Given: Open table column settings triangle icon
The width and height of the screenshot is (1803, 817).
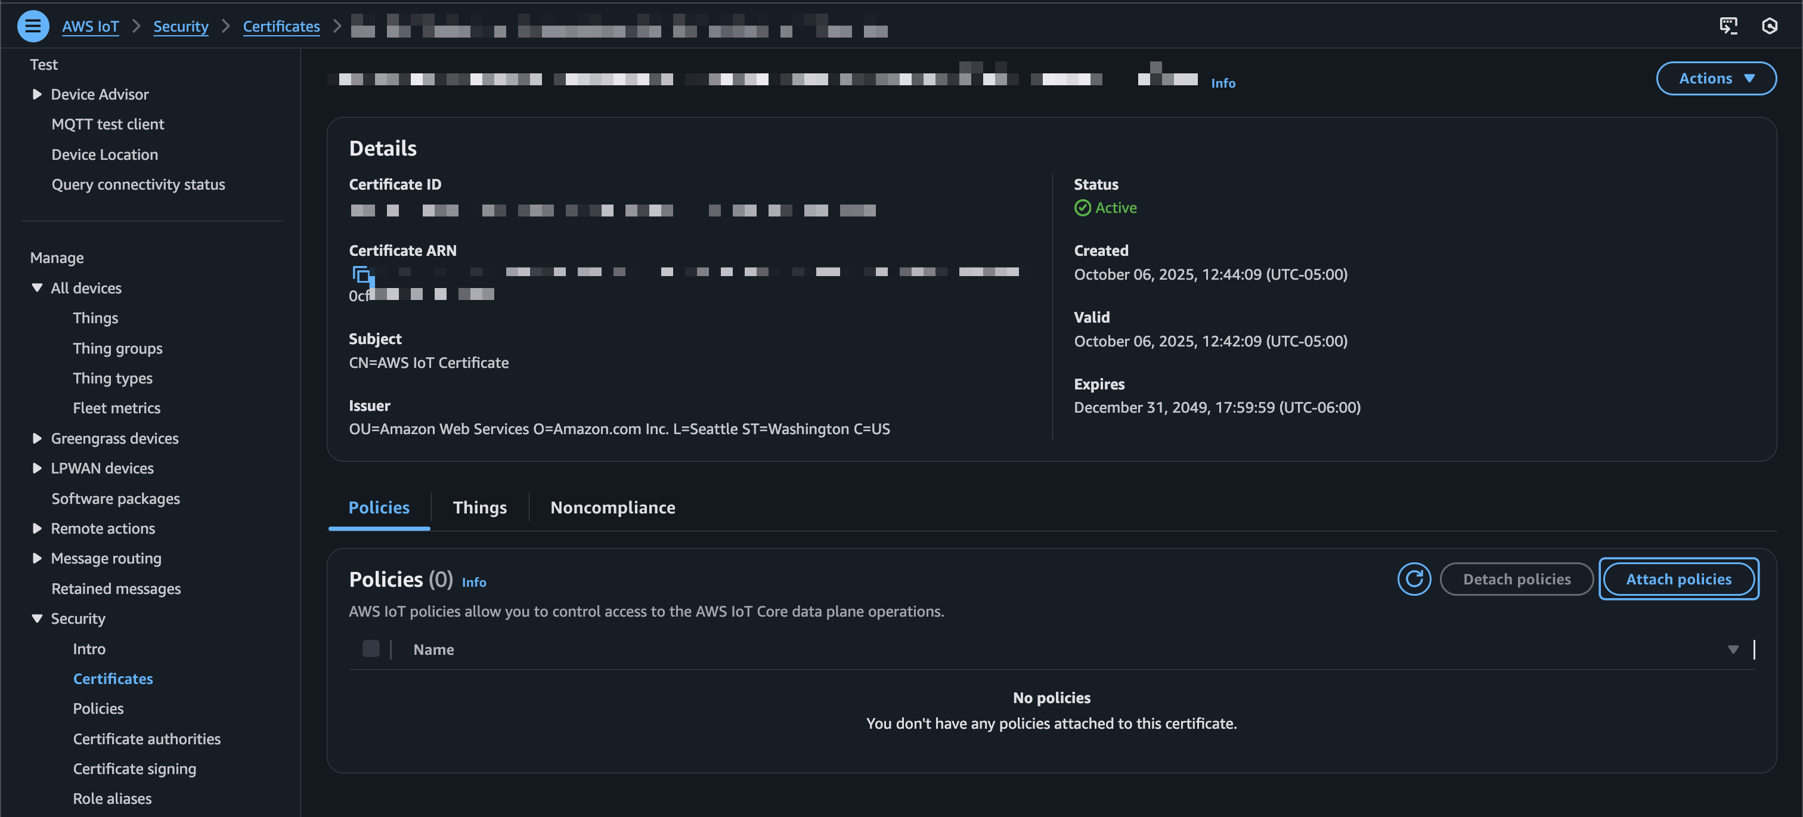Looking at the screenshot, I should click(1733, 649).
